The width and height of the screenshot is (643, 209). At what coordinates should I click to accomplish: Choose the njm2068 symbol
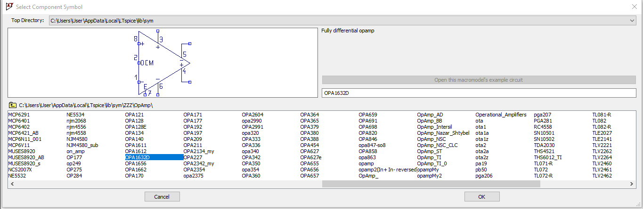pos(76,121)
